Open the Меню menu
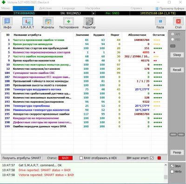This screenshot has width=186, height=184. coord(6,8)
